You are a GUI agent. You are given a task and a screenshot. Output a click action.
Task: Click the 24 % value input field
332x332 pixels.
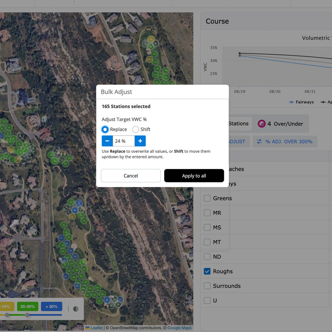[124, 141]
